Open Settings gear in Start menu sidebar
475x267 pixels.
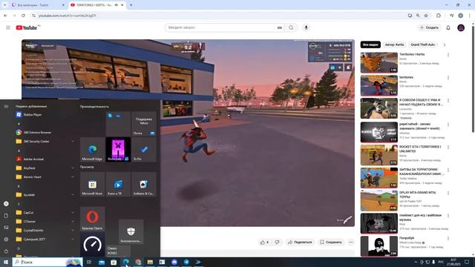pyautogui.click(x=6, y=239)
